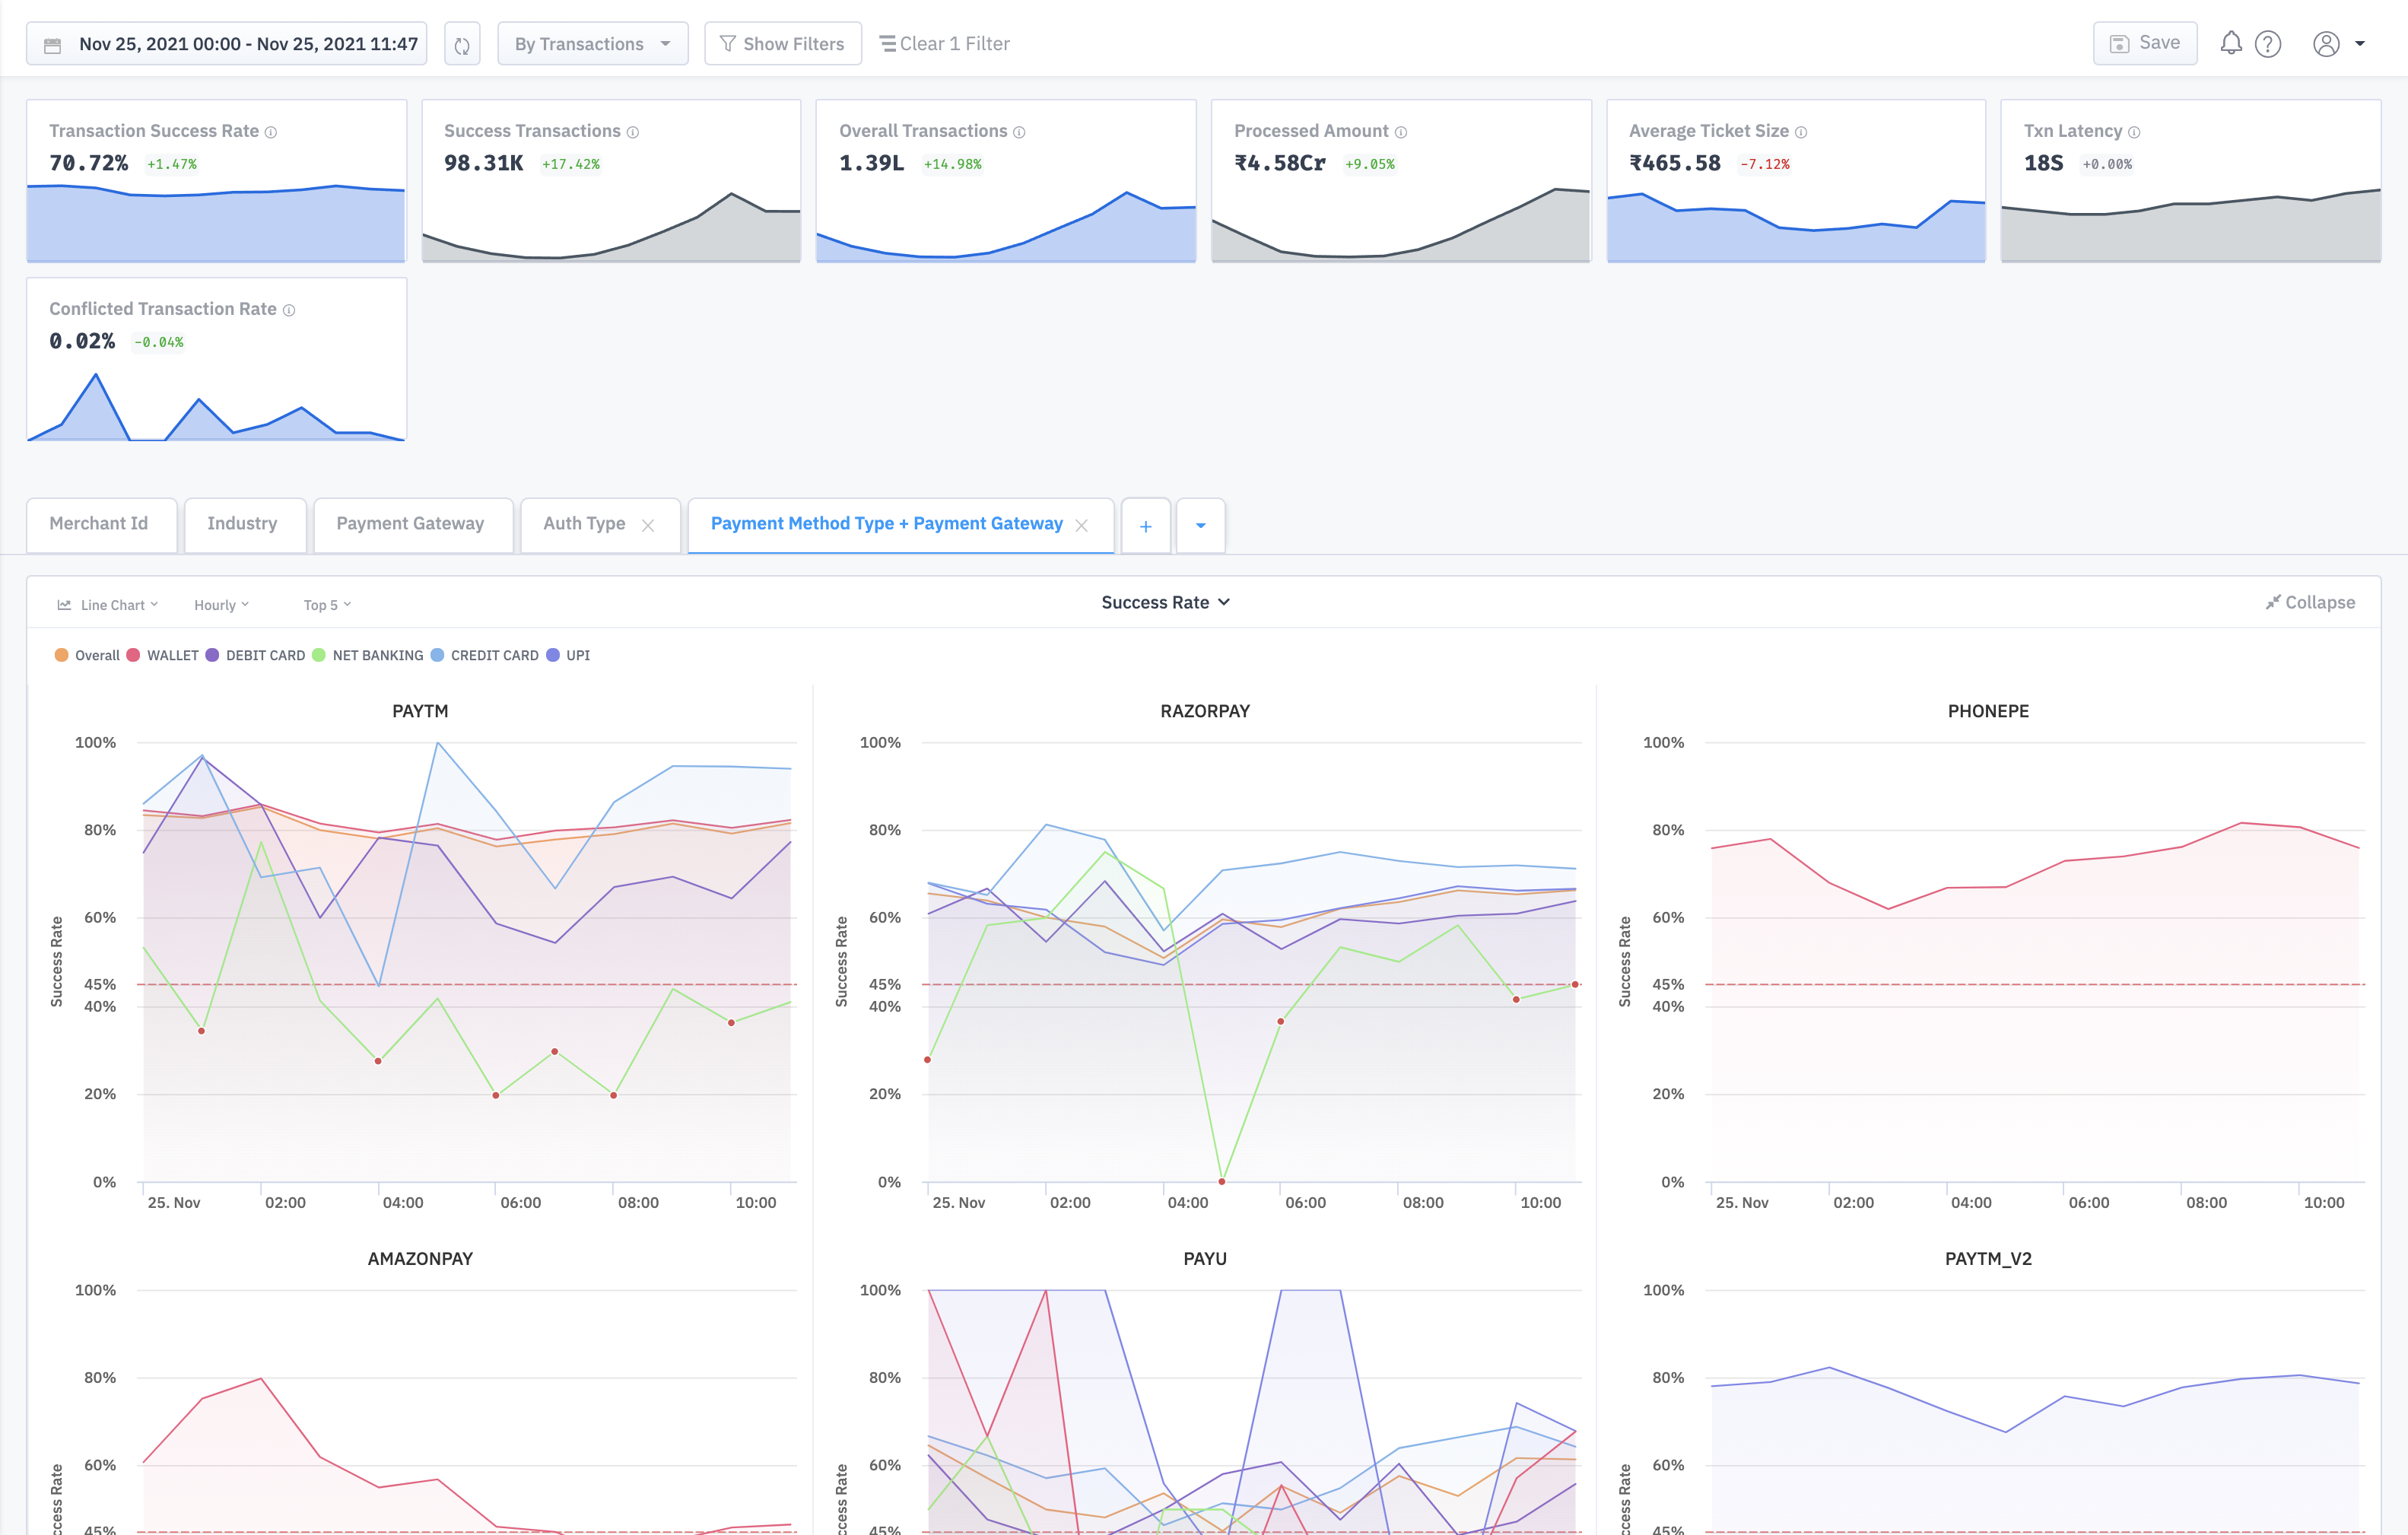Click Clear 1 Filter link

coord(944,44)
